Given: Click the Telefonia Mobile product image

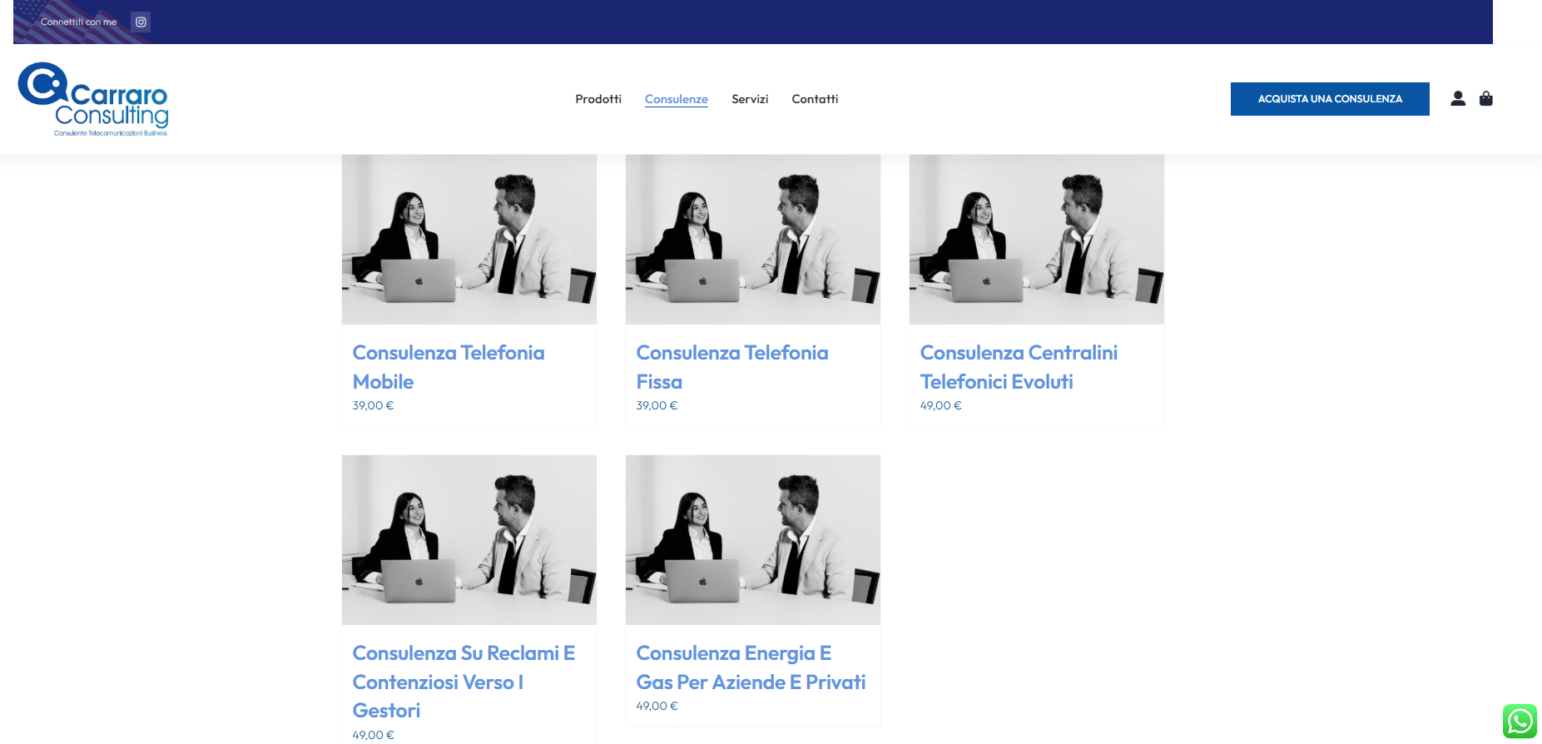Looking at the screenshot, I should (x=469, y=239).
